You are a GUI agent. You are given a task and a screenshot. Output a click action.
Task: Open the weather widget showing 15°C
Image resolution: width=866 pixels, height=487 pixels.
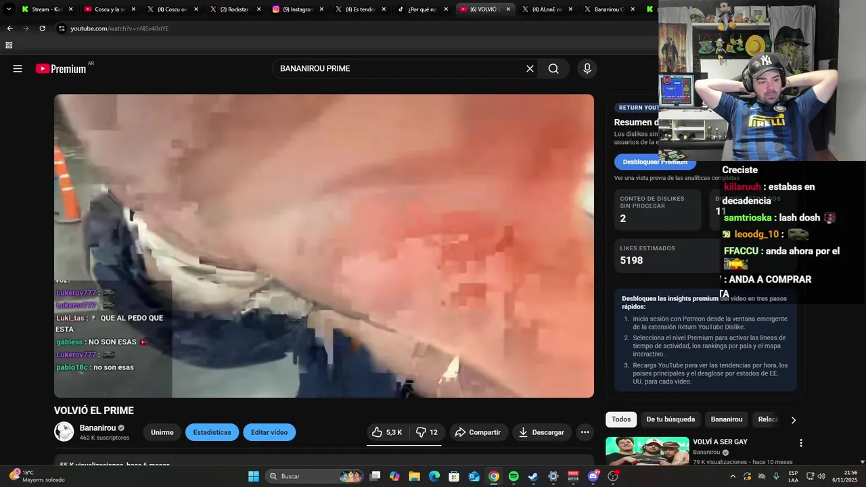point(37,476)
